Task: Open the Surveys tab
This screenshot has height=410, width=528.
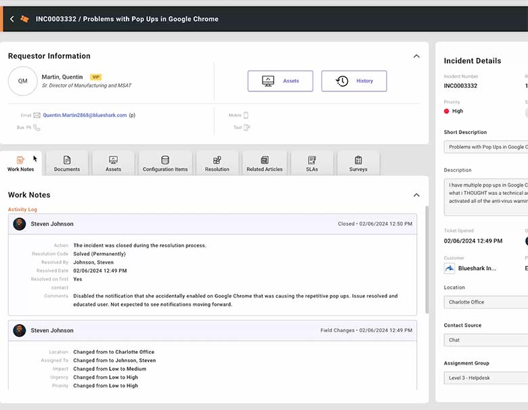Action: click(358, 164)
